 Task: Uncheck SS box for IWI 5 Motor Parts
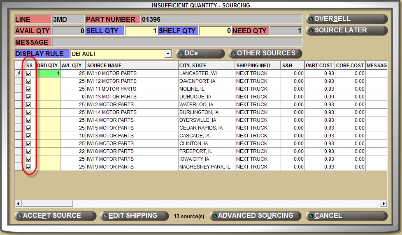pyautogui.click(x=29, y=128)
